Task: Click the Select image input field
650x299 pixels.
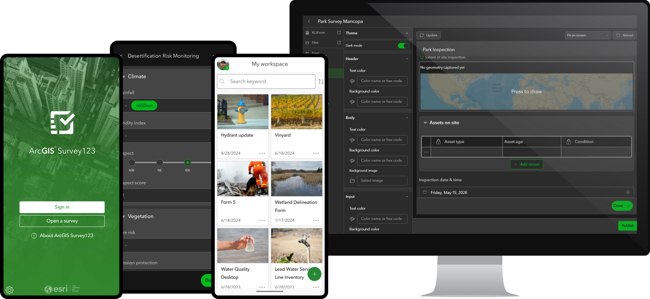Action: pyautogui.click(x=382, y=181)
